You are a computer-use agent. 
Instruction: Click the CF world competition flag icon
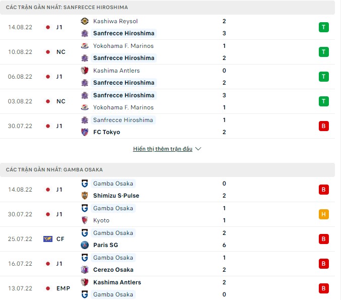coord(48,239)
